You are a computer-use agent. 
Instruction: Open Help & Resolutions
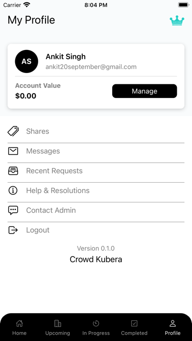click(96, 191)
